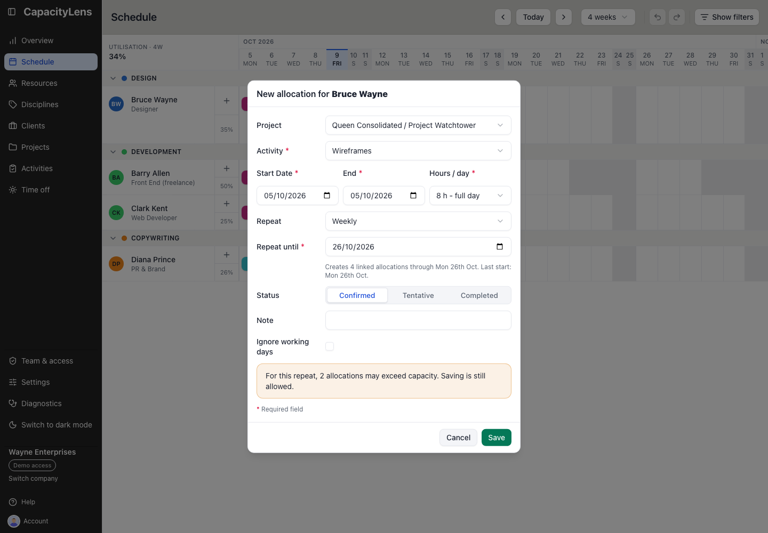Image resolution: width=768 pixels, height=533 pixels.
Task: Open the 4 weeks range dropdown
Action: click(x=608, y=17)
